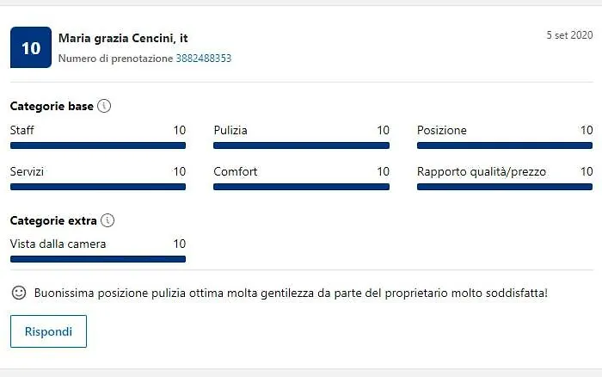The image size is (602, 377).
Task: Click the Categorie extra heading
Action: pyautogui.click(x=53, y=220)
